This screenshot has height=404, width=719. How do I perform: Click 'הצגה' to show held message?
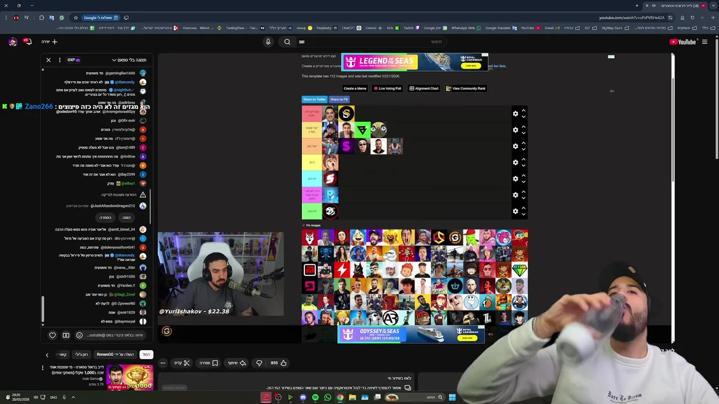pyautogui.click(x=126, y=218)
